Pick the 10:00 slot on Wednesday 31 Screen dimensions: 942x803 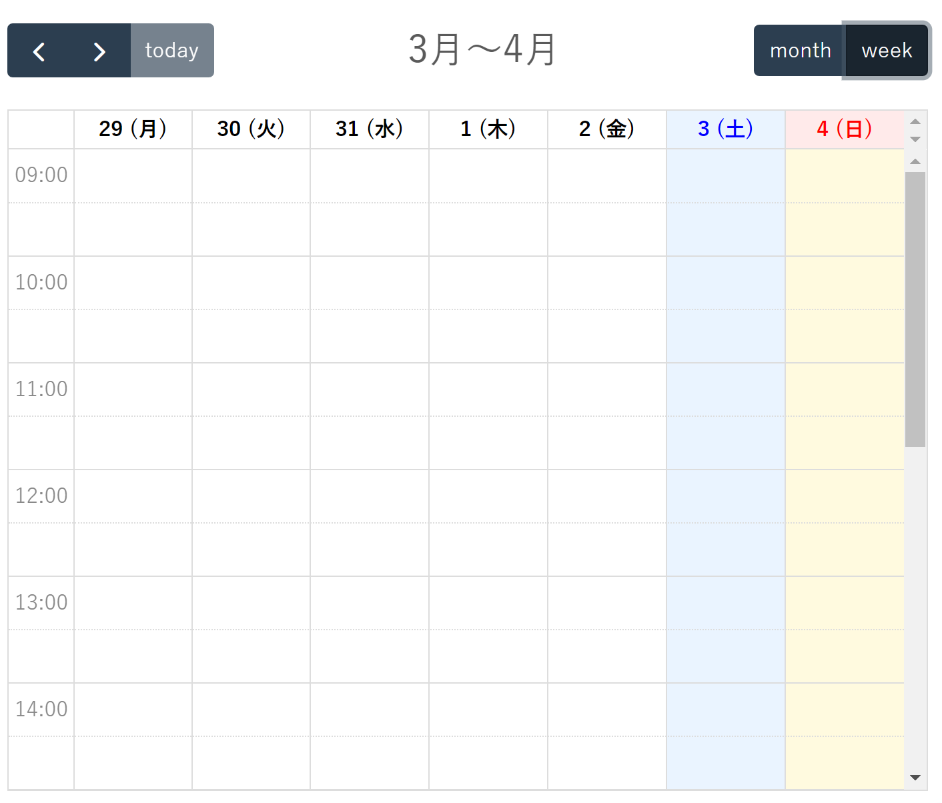(370, 283)
